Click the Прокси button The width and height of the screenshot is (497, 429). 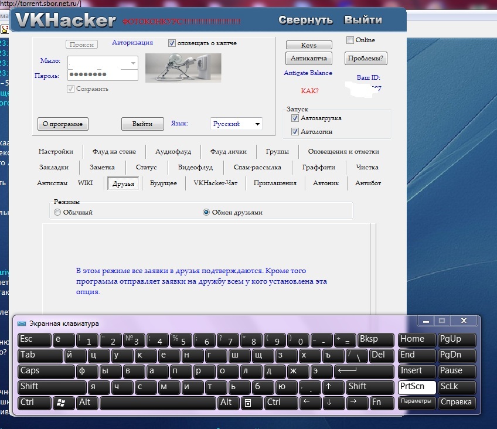81,45
